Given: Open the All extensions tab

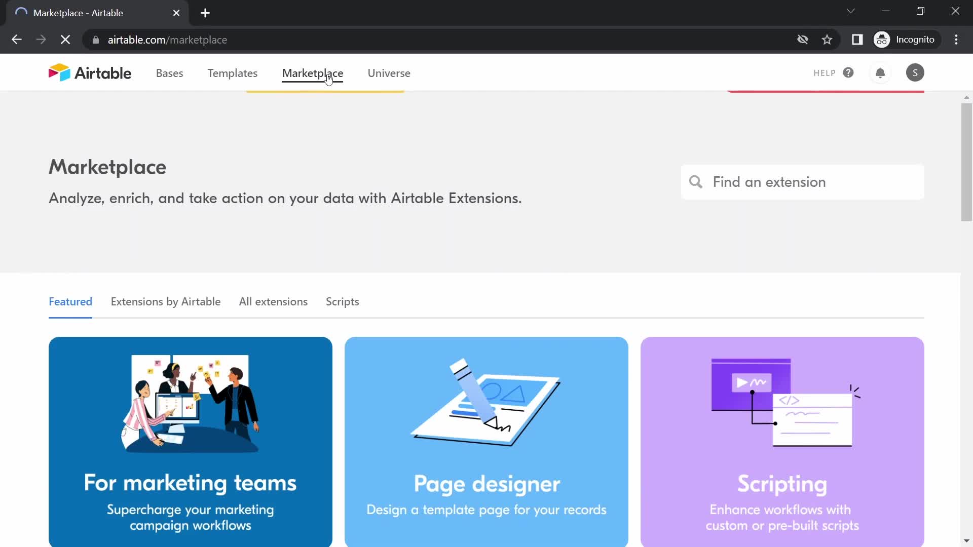Looking at the screenshot, I should click(x=273, y=301).
